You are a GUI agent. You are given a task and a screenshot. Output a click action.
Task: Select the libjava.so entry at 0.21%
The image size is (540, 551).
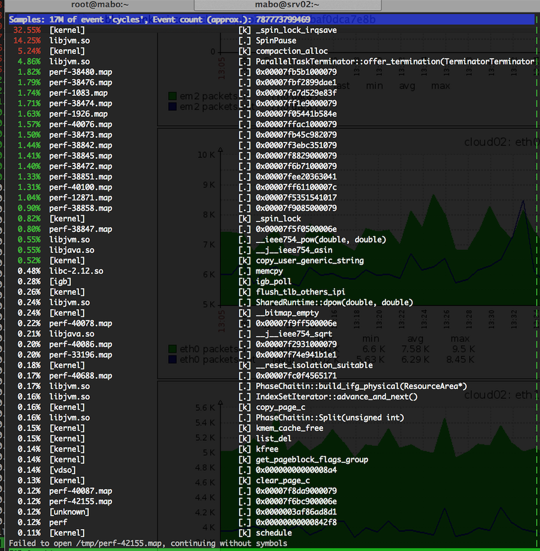[72, 334]
